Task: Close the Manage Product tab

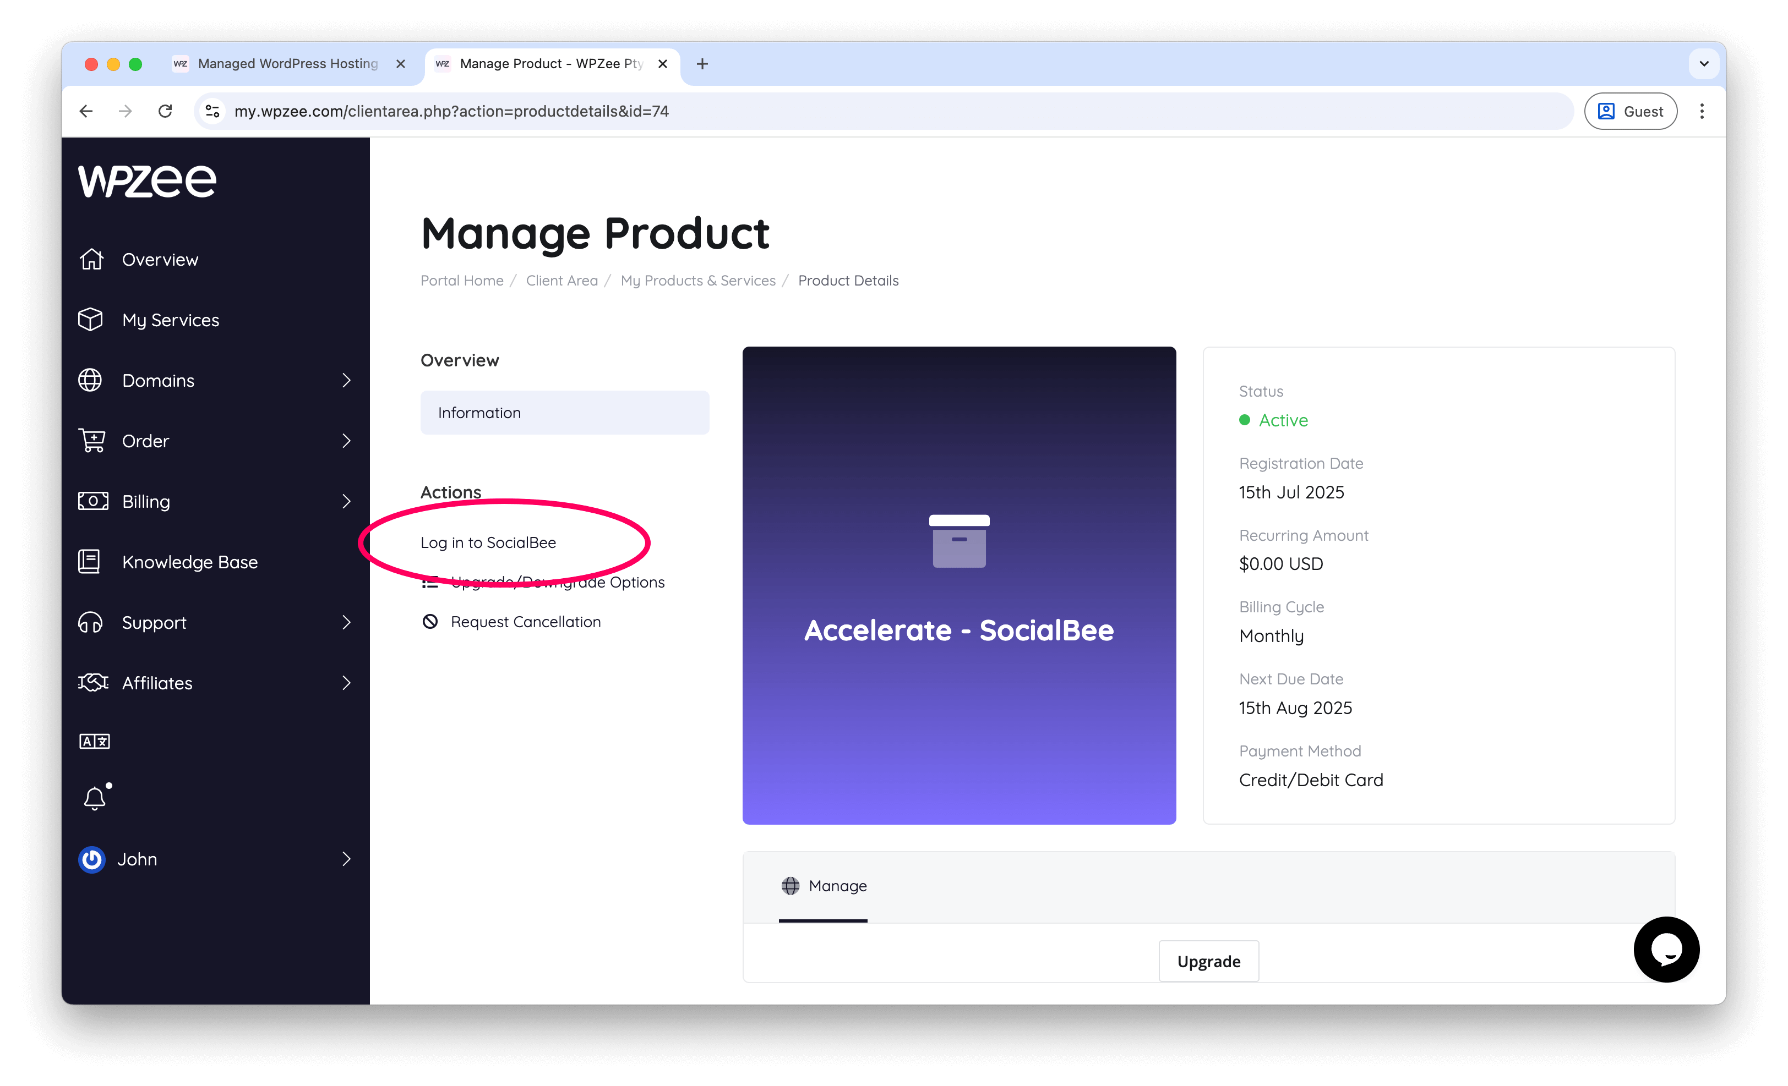Action: click(x=663, y=64)
